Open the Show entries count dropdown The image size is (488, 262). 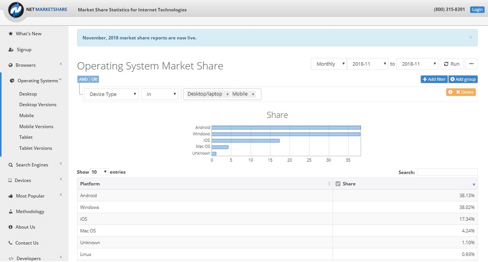click(x=100, y=172)
